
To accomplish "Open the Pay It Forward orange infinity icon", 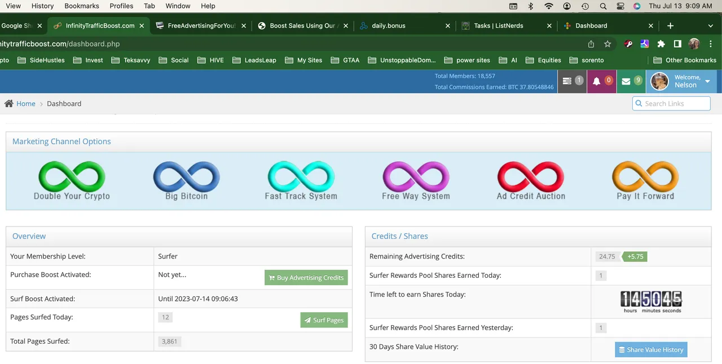I will click(645, 180).
